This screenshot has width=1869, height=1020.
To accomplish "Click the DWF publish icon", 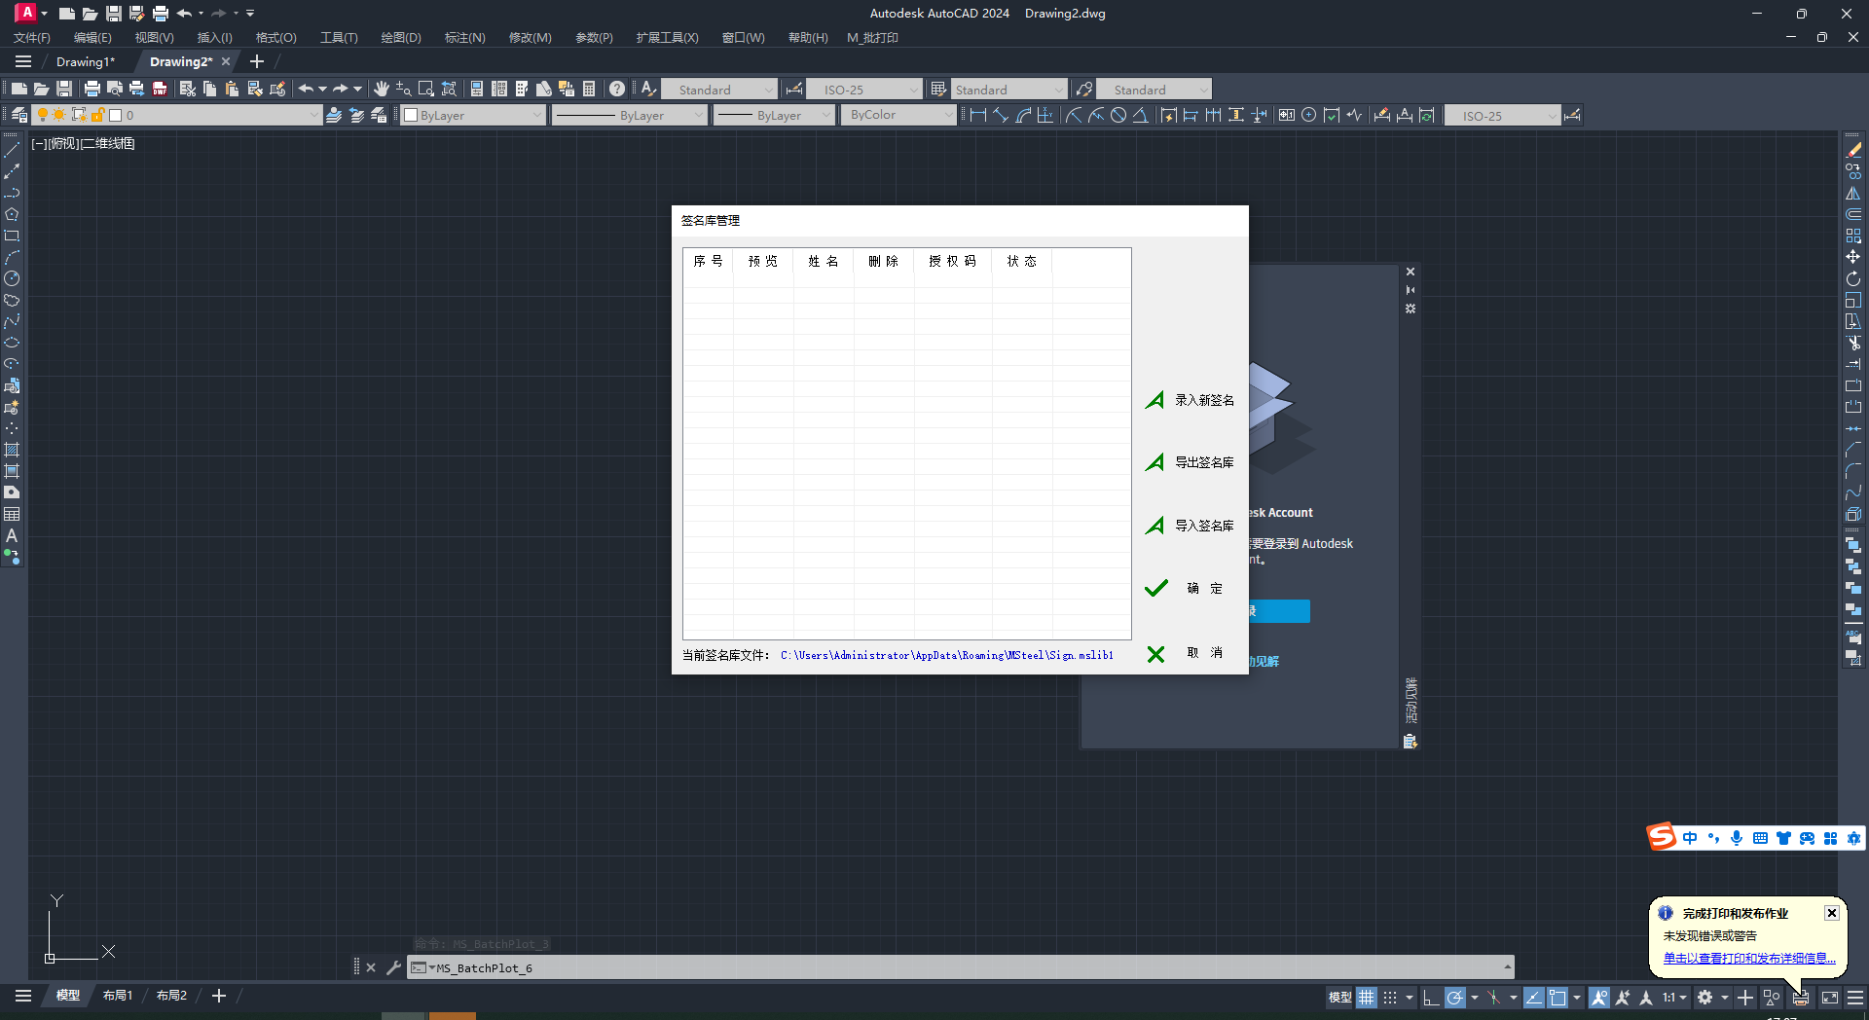I will 160,89.
